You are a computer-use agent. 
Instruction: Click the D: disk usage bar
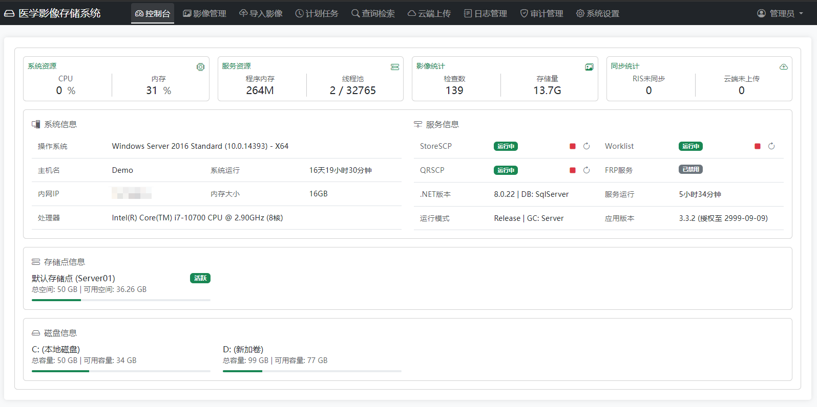click(x=312, y=371)
